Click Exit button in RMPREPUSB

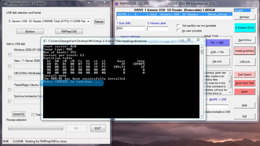click(x=245, y=116)
